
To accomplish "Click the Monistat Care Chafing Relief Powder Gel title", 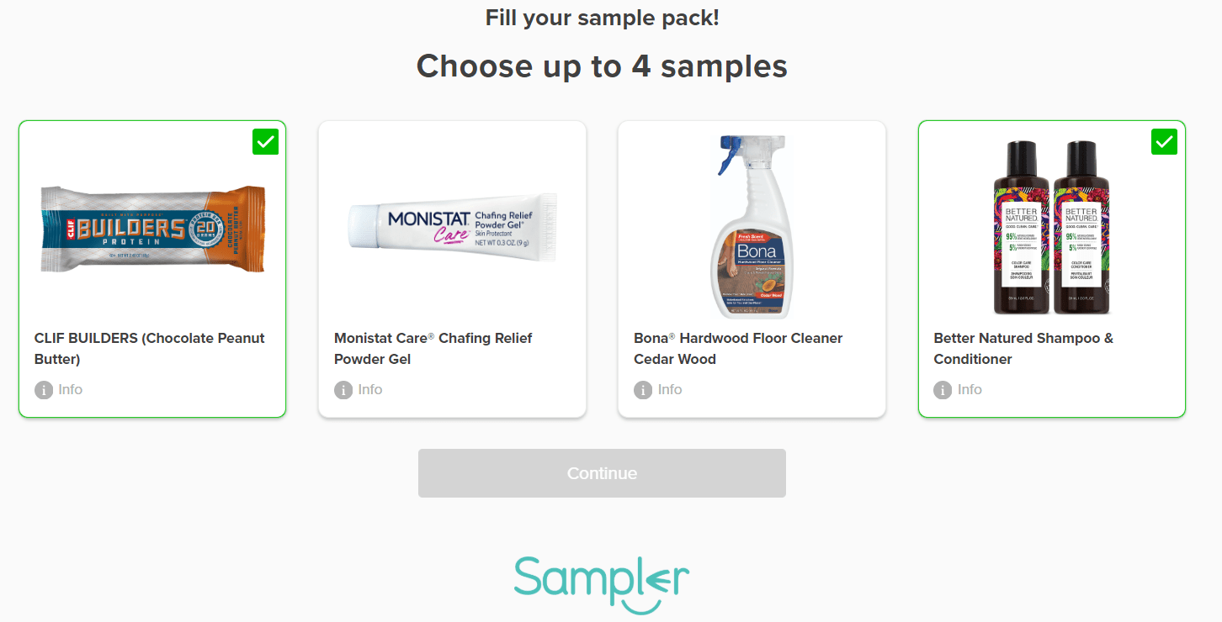I will [x=433, y=349].
